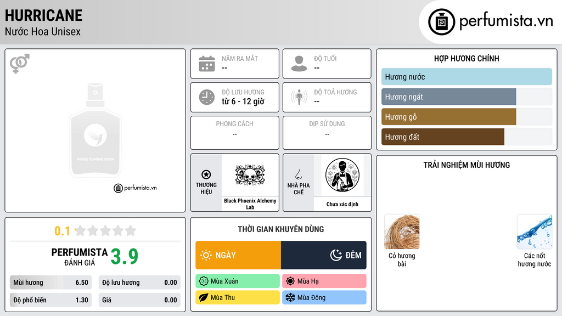Click the Hương đất accord bar
The height and width of the screenshot is (316, 562).
tap(467, 137)
